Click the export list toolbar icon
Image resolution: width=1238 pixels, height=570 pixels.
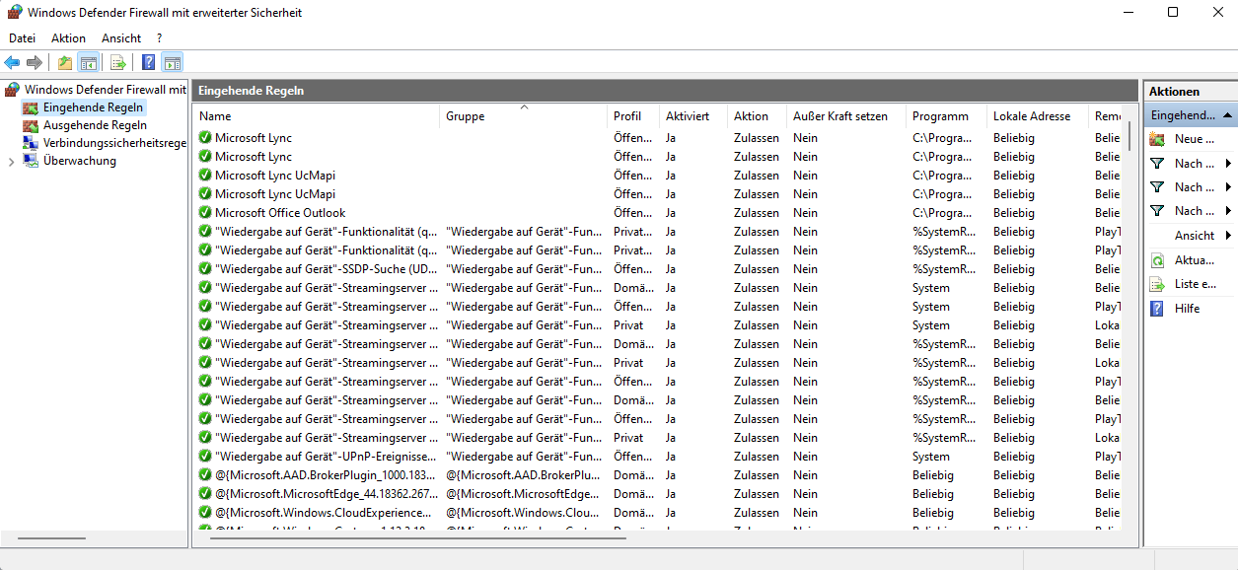point(118,63)
